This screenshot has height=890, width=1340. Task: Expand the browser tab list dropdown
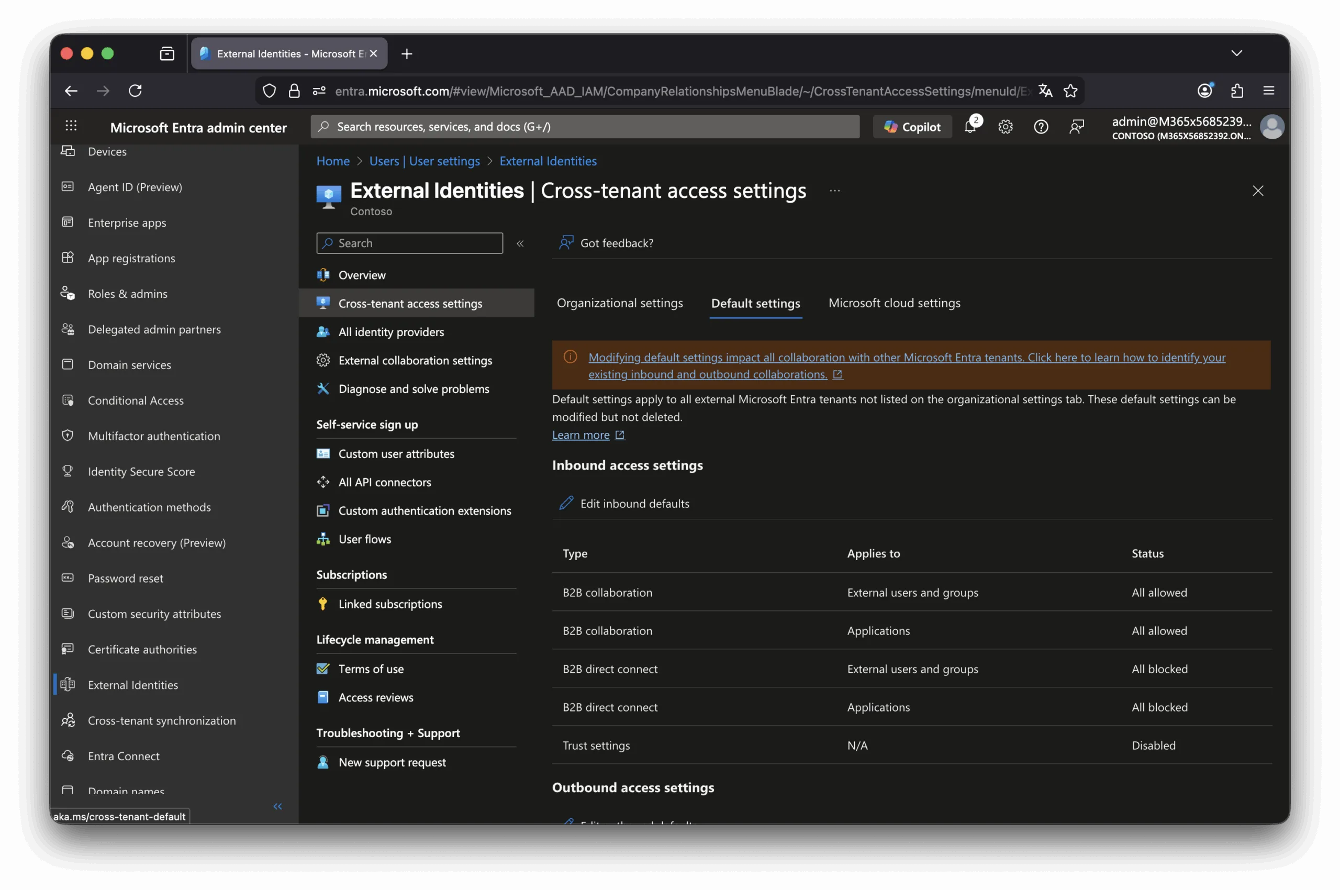click(1236, 53)
